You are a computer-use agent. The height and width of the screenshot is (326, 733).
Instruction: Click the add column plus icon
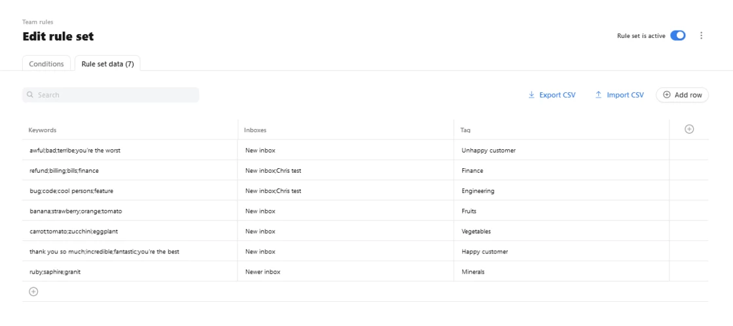point(688,129)
